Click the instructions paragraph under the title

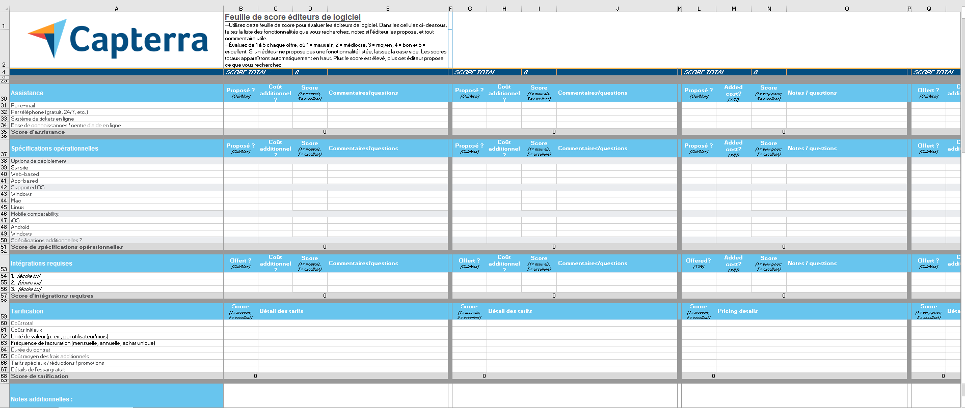point(336,45)
